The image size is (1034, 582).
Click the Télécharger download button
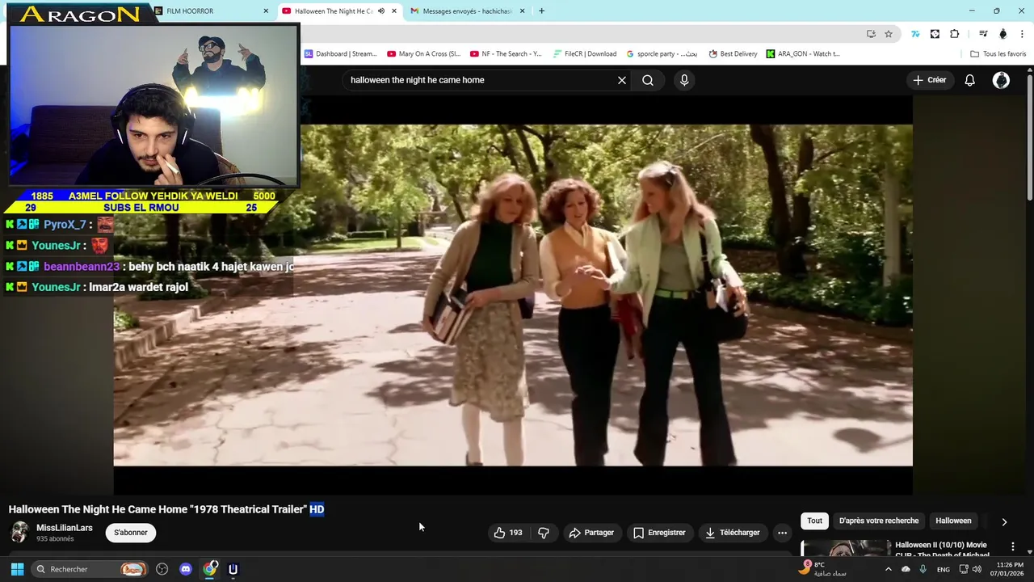click(733, 533)
